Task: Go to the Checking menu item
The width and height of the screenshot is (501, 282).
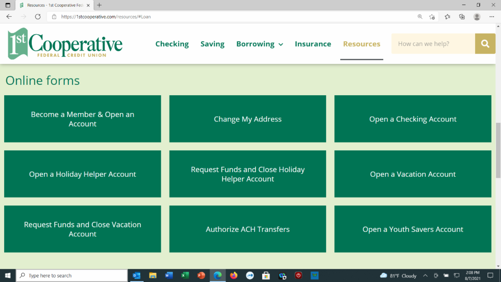Action: 172,44
